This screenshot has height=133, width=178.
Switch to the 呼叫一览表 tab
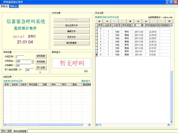pyautogui.click(x=6, y=131)
